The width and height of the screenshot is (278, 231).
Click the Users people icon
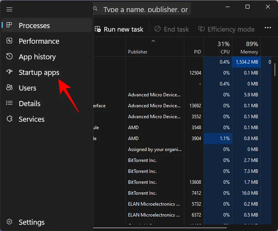pyautogui.click(x=9, y=87)
